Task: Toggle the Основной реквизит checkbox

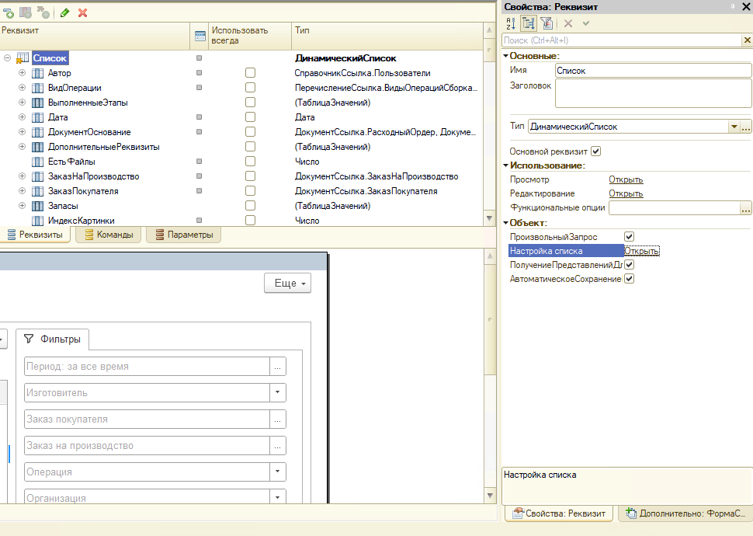Action: pyautogui.click(x=596, y=151)
